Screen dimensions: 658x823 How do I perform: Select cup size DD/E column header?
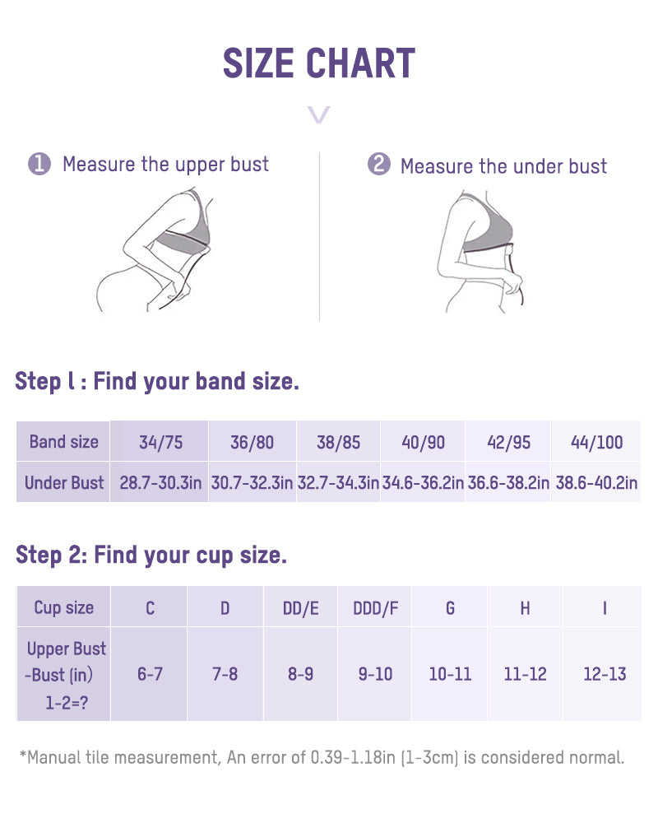point(300,608)
